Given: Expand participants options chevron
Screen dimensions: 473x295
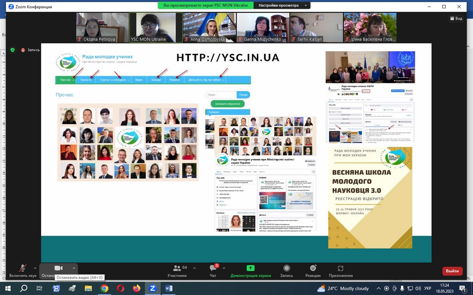Looking at the screenshot, I should click(194, 268).
